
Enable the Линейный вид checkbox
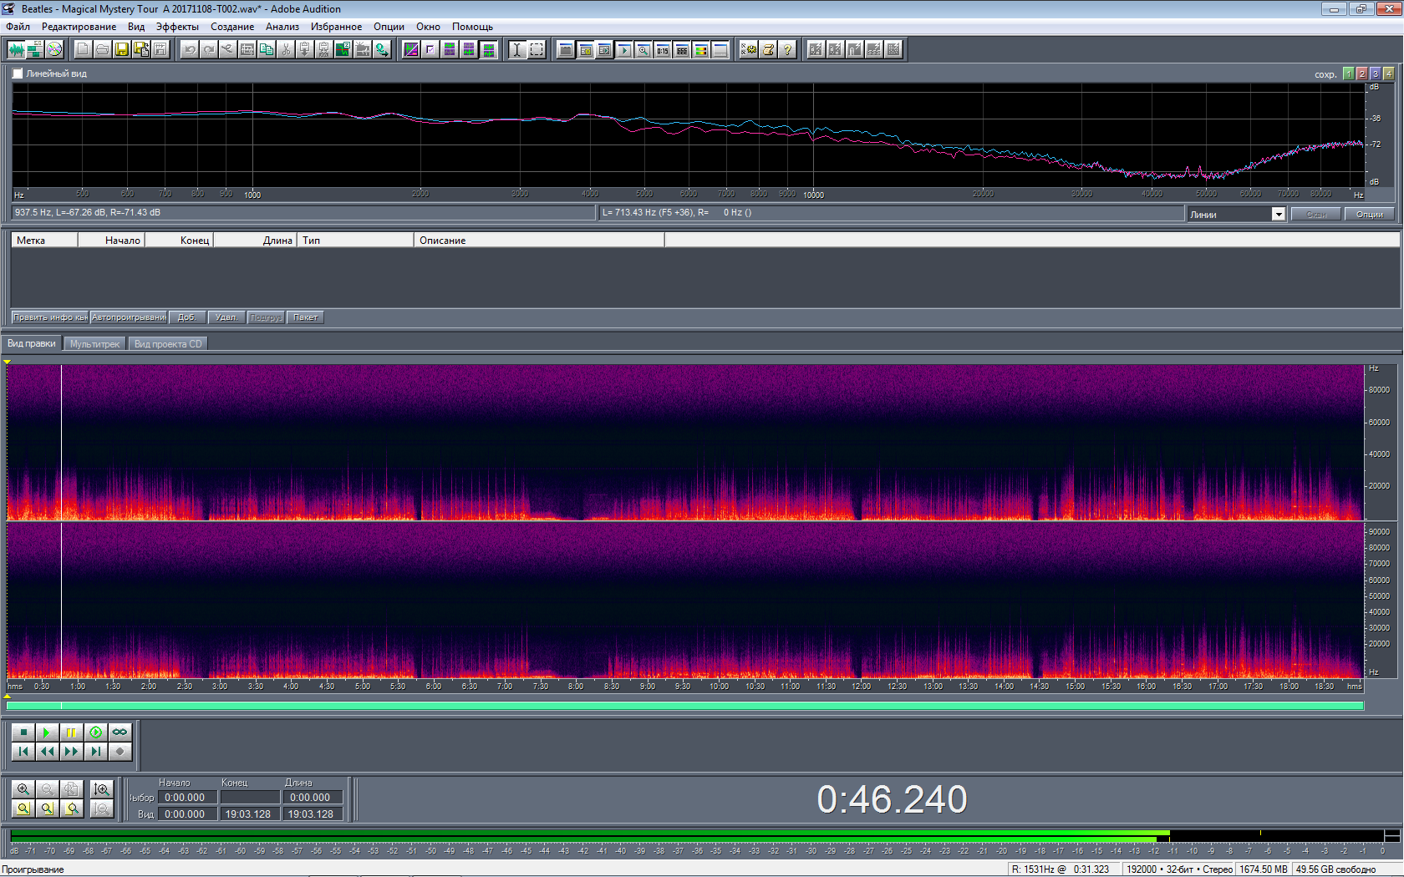18,74
